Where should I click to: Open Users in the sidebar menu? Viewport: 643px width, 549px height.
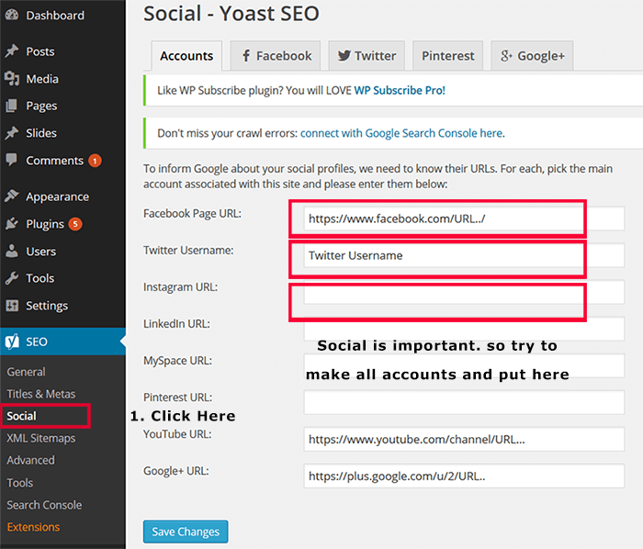click(x=62, y=252)
